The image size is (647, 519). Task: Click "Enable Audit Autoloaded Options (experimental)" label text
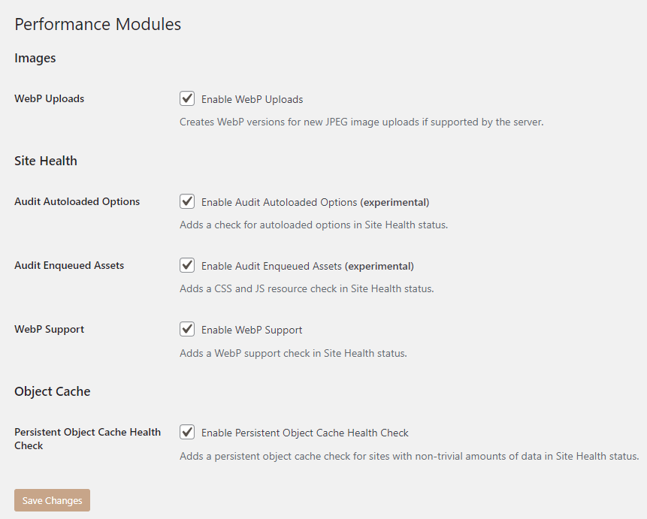[315, 202]
